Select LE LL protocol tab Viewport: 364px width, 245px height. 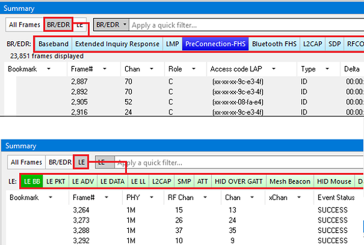pos(138,181)
